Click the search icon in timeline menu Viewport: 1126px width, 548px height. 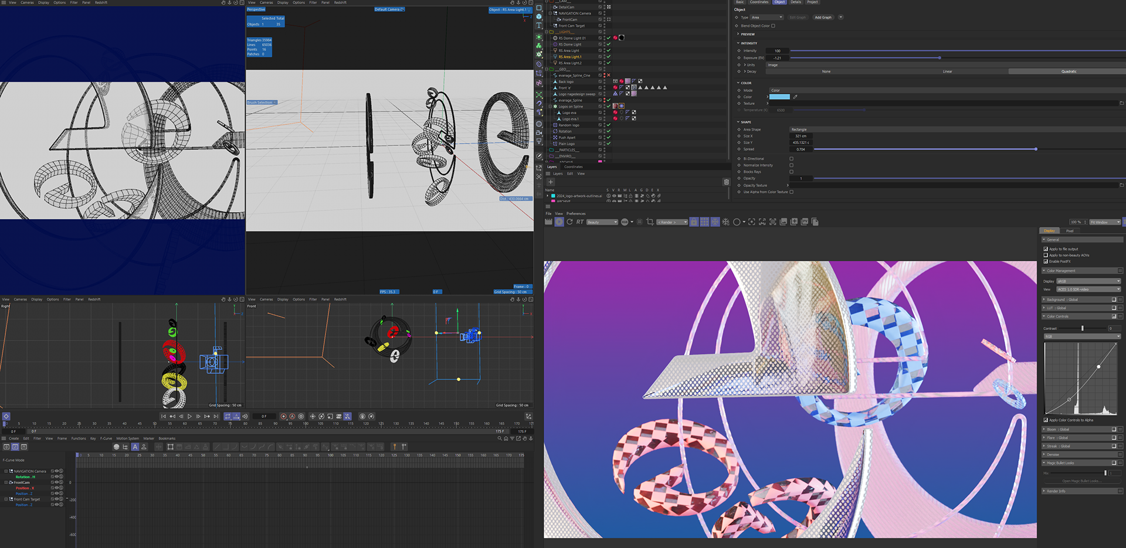(500, 438)
